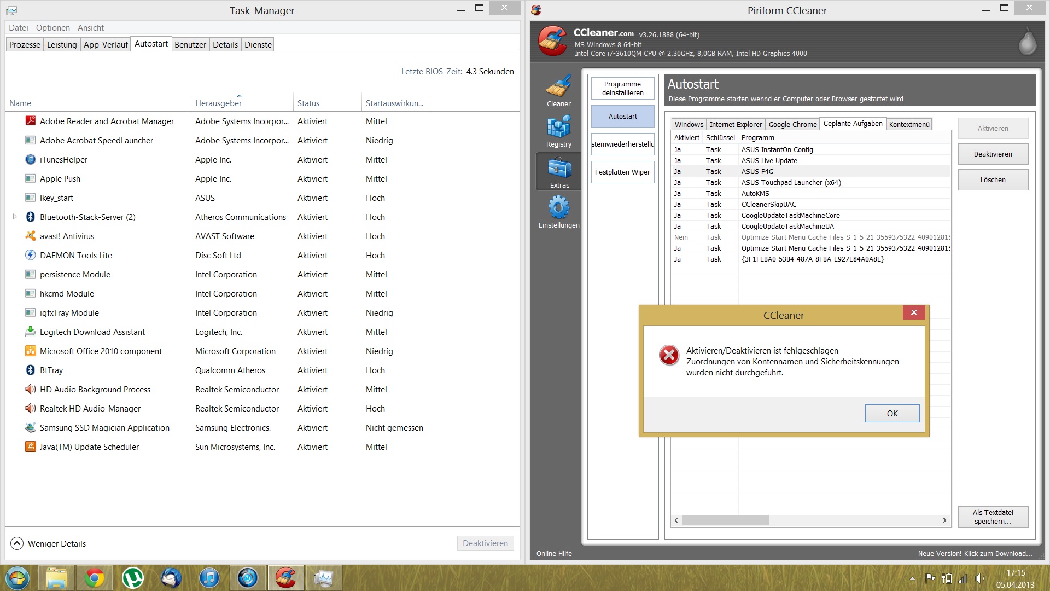The width and height of the screenshot is (1050, 591).
Task: Switch to the Dienste tab
Action: click(258, 45)
